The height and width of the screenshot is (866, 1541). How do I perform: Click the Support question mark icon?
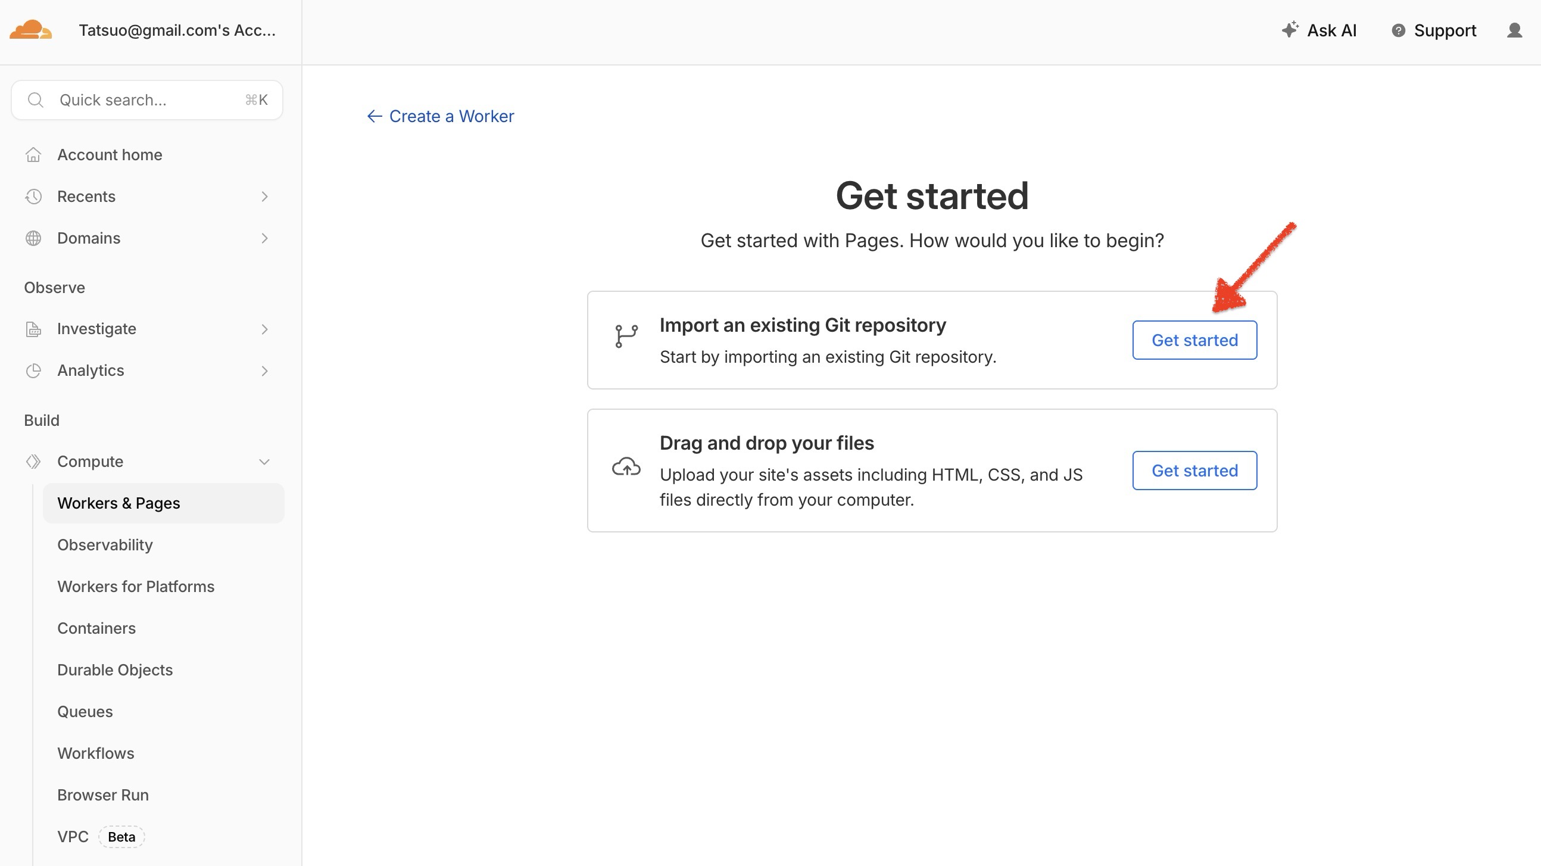(x=1398, y=30)
